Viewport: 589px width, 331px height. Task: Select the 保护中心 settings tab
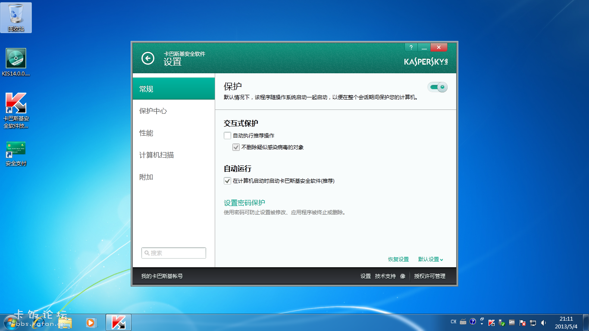pos(174,111)
